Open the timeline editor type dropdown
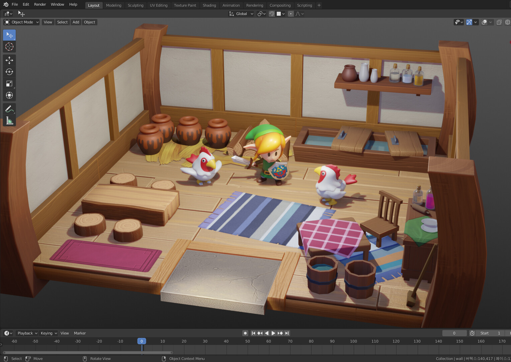Screen dimensions: 511x362 click(x=8, y=333)
